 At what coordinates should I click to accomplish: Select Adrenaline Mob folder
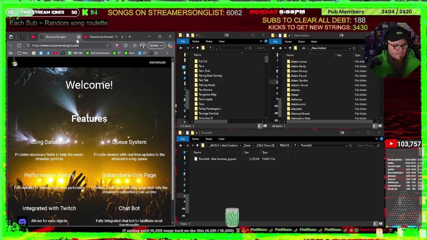coord(300,118)
